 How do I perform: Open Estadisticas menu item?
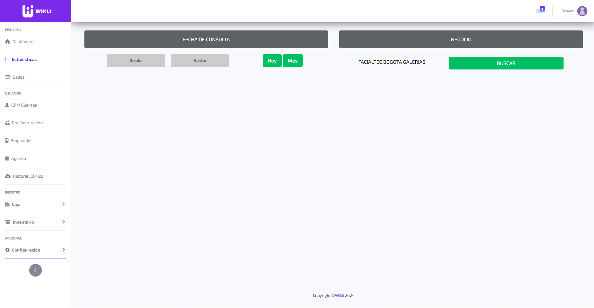pyautogui.click(x=24, y=59)
